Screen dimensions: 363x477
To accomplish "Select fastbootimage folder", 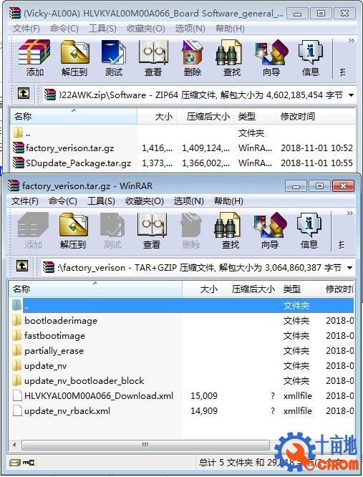I will click(182, 335).
